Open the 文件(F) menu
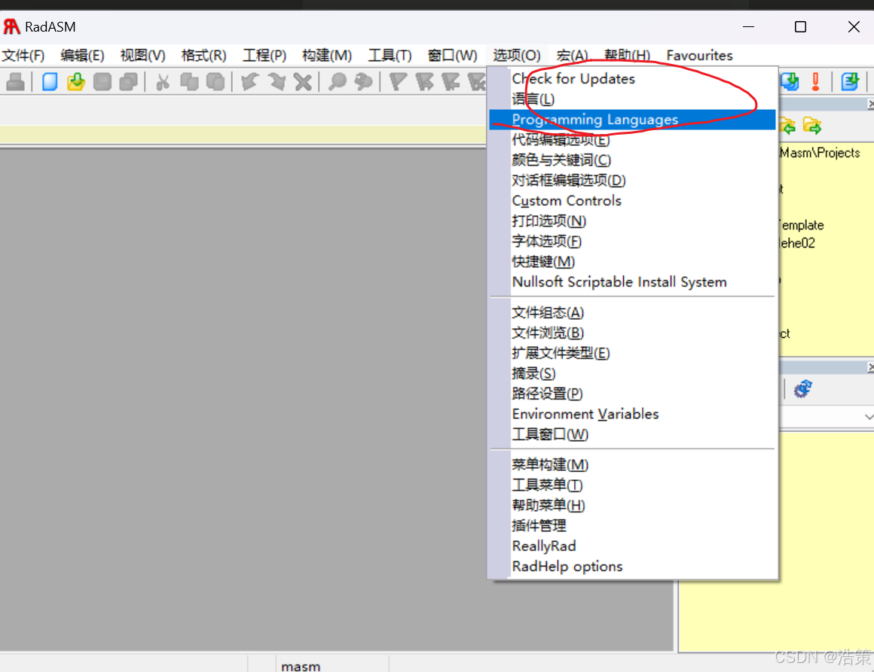This screenshot has height=672, width=874. [23, 56]
